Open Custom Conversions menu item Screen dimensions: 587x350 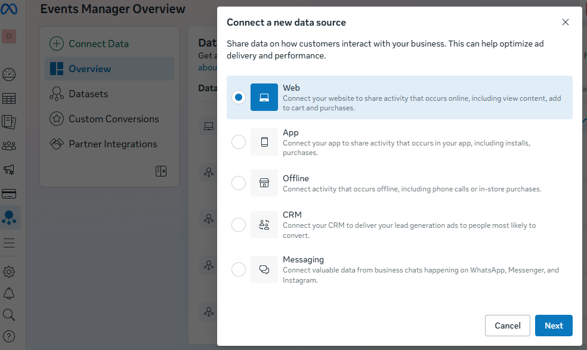113,119
